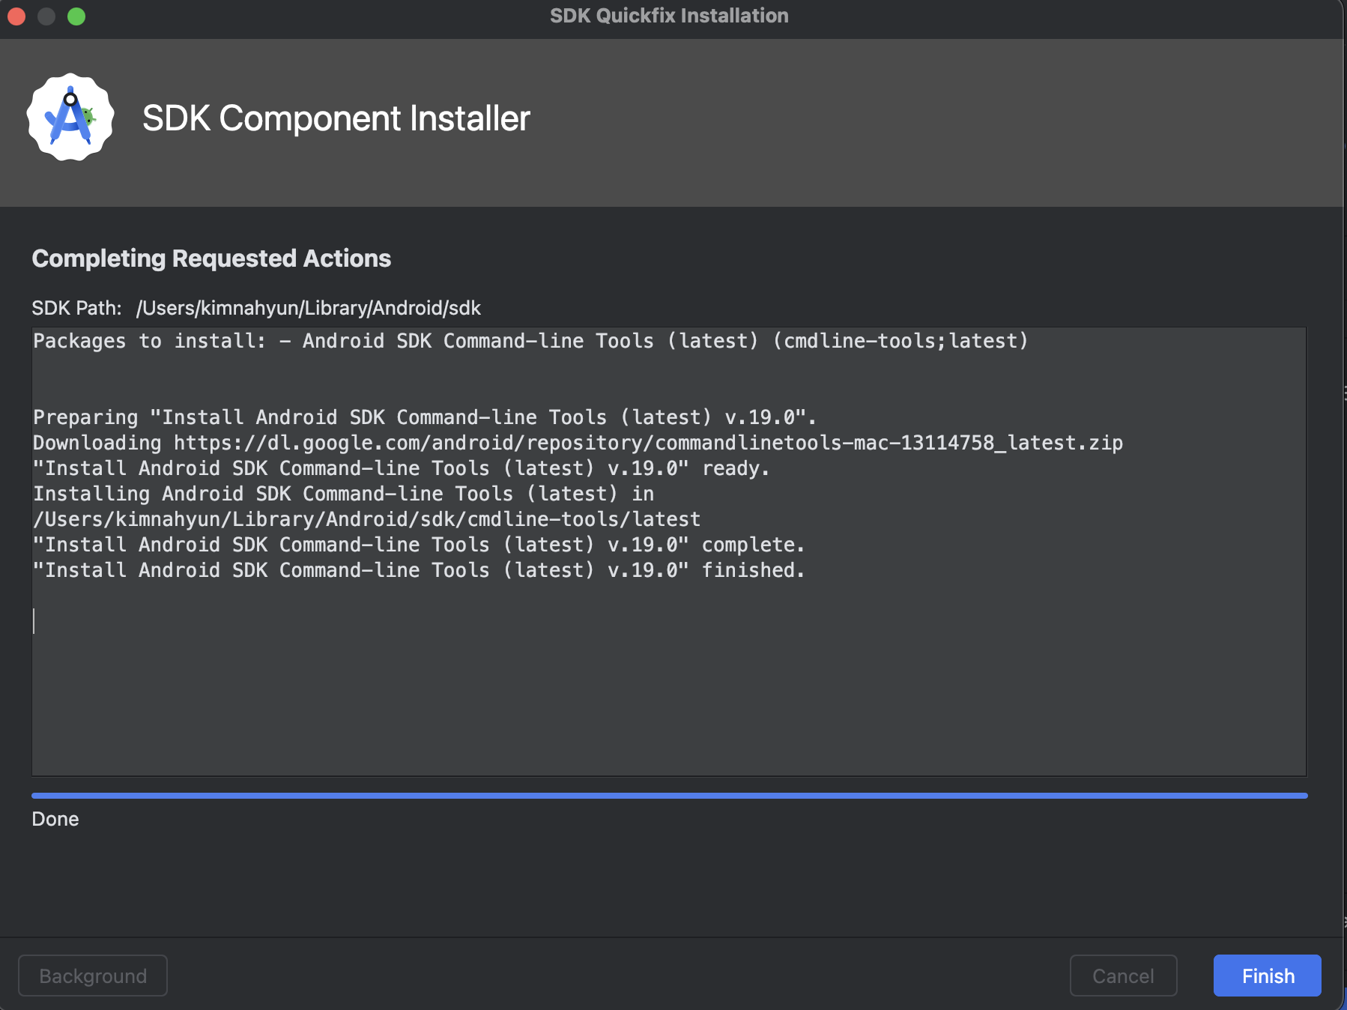Click the Cancel button
1347x1010 pixels.
coord(1123,976)
